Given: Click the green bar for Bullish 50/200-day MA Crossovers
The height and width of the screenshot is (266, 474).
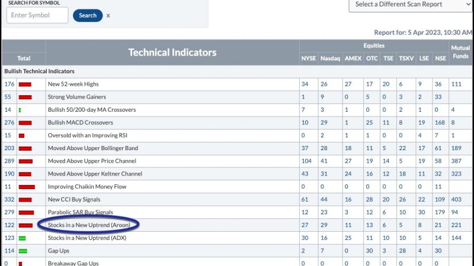Looking at the screenshot, I should click(20, 110).
